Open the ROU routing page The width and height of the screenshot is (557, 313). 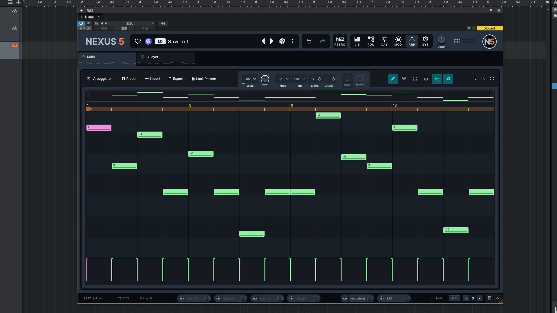pos(371,41)
